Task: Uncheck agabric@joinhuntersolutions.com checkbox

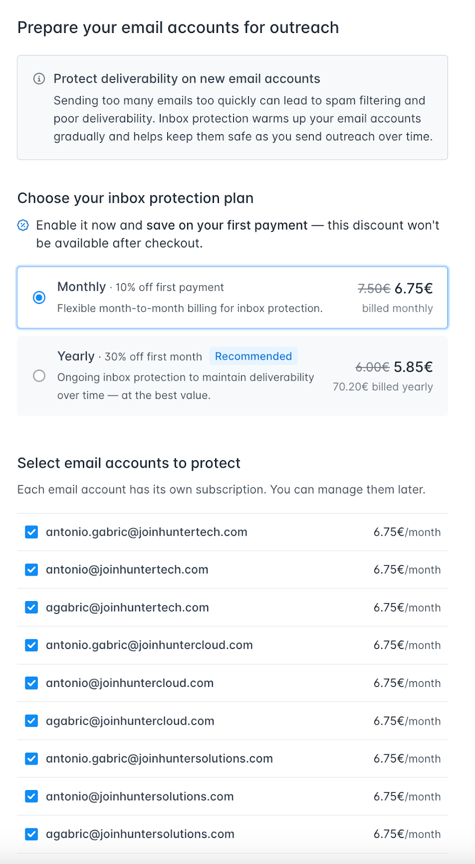Action: (32, 834)
